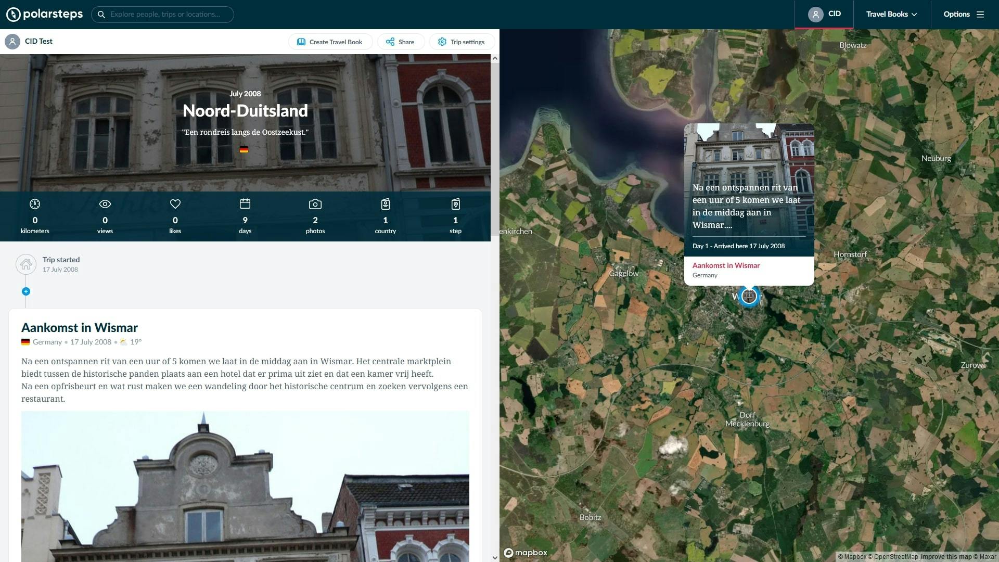Select the German flag under the trip title
Viewport: 999px width, 562px height.
245,149
